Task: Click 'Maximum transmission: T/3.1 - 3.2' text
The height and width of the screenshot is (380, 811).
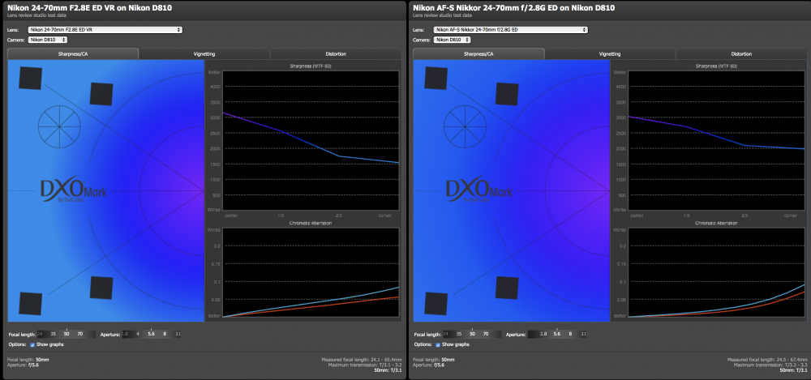Action: pos(363,365)
